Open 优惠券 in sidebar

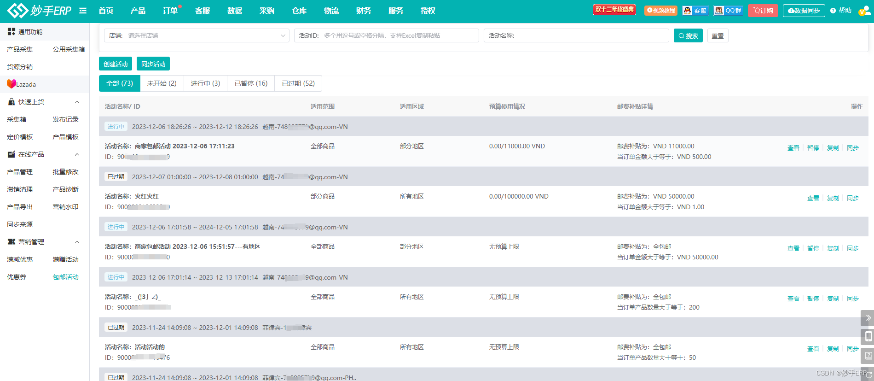pyautogui.click(x=17, y=277)
